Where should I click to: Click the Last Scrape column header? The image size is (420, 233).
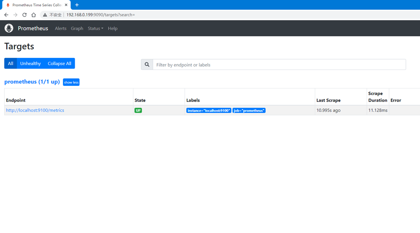point(328,100)
